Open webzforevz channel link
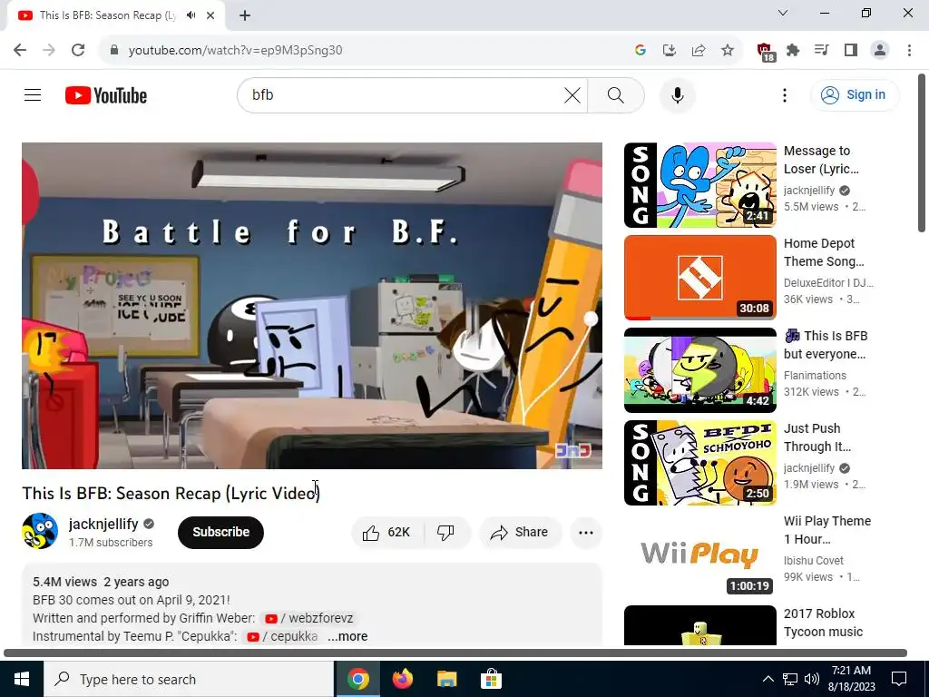Viewport: 929px width, 697px height. (308, 618)
